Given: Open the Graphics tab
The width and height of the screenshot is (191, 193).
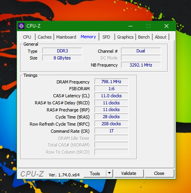Looking at the screenshot, I should (x=125, y=37).
